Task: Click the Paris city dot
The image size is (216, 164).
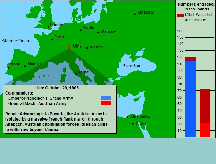Action: tap(52, 39)
